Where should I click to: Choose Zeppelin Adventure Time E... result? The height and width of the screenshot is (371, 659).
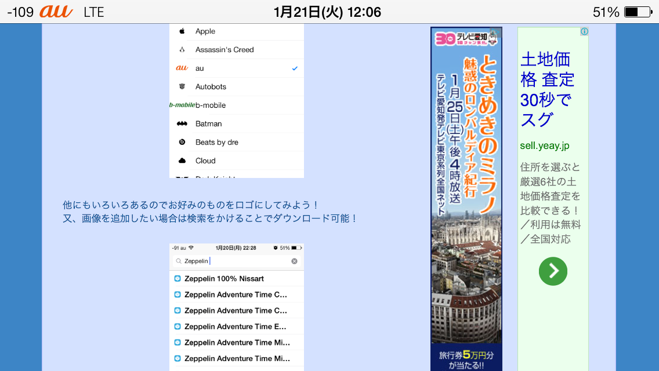tap(237, 326)
